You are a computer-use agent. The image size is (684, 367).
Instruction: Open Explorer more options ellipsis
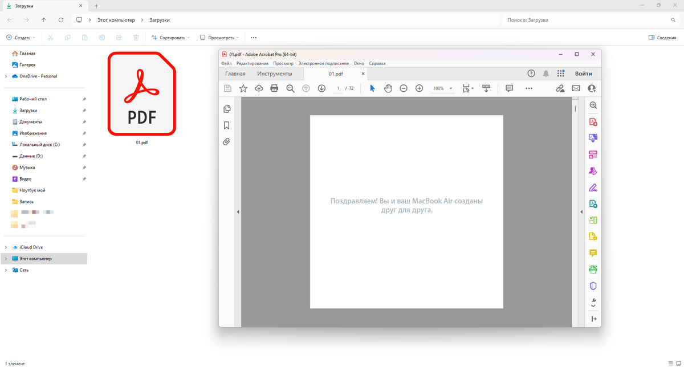click(x=254, y=38)
